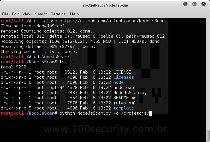Click the node directory name
This screenshot has width=210, height=142.
point(119,82)
